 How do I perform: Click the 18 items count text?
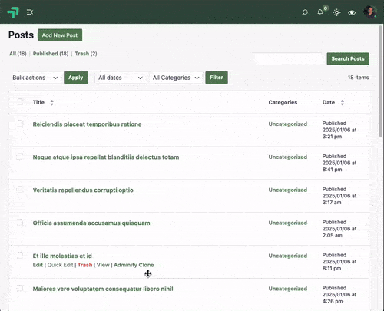(x=358, y=78)
